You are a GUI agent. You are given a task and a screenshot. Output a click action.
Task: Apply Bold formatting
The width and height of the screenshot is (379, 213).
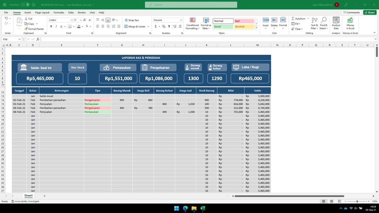click(51, 26)
